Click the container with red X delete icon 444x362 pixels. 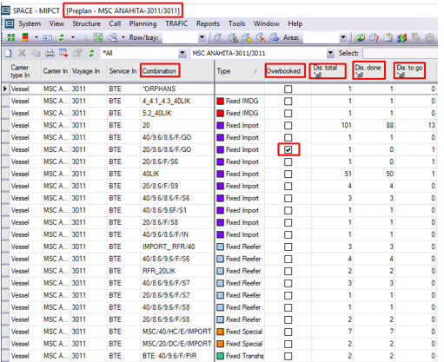coord(261,37)
